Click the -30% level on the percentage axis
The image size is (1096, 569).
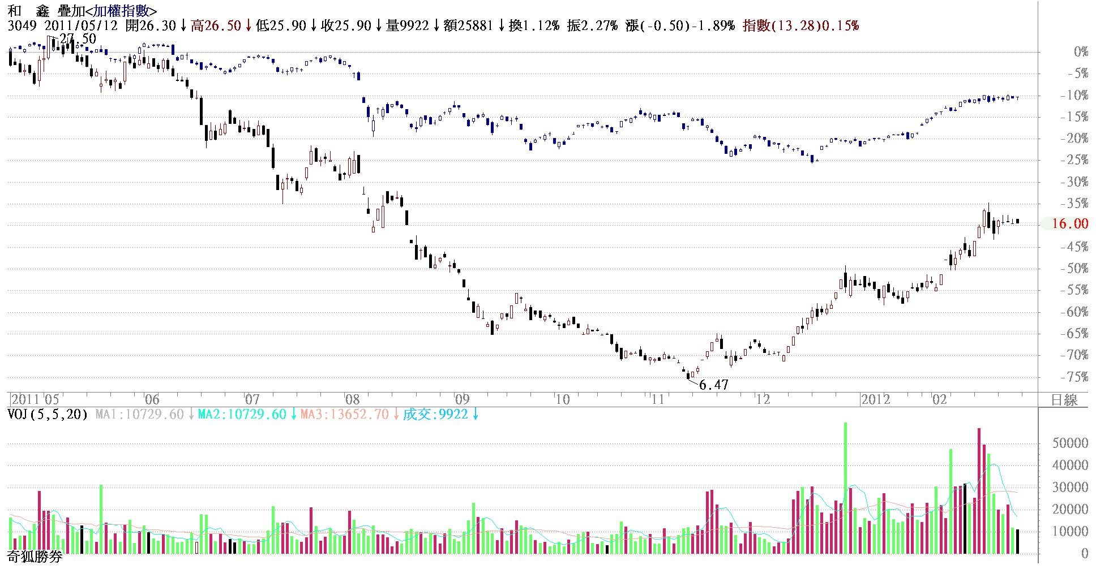(1074, 182)
